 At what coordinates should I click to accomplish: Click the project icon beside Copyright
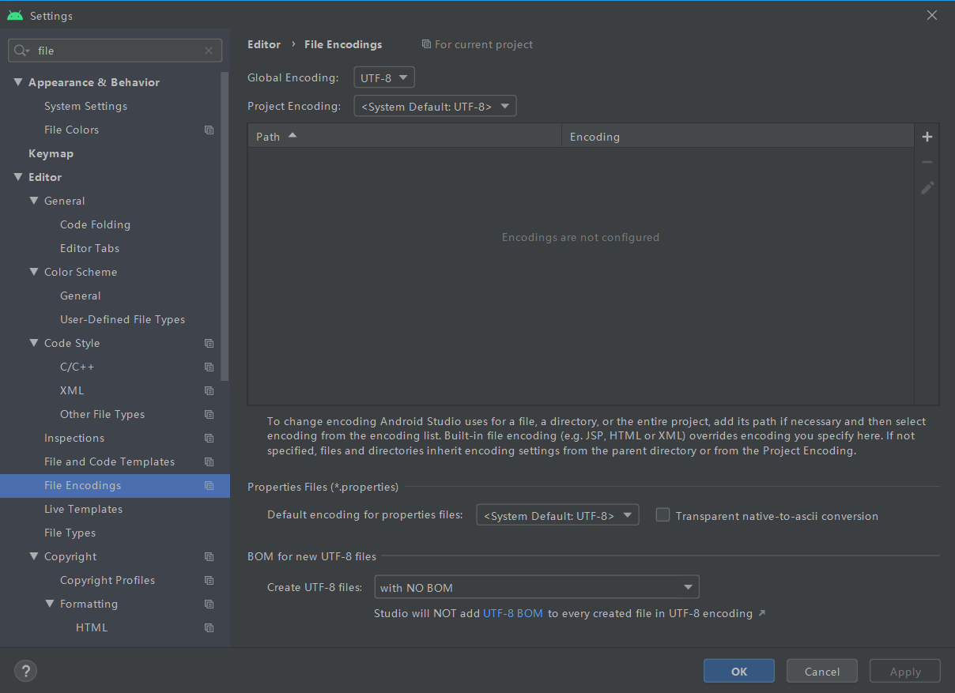coord(209,556)
